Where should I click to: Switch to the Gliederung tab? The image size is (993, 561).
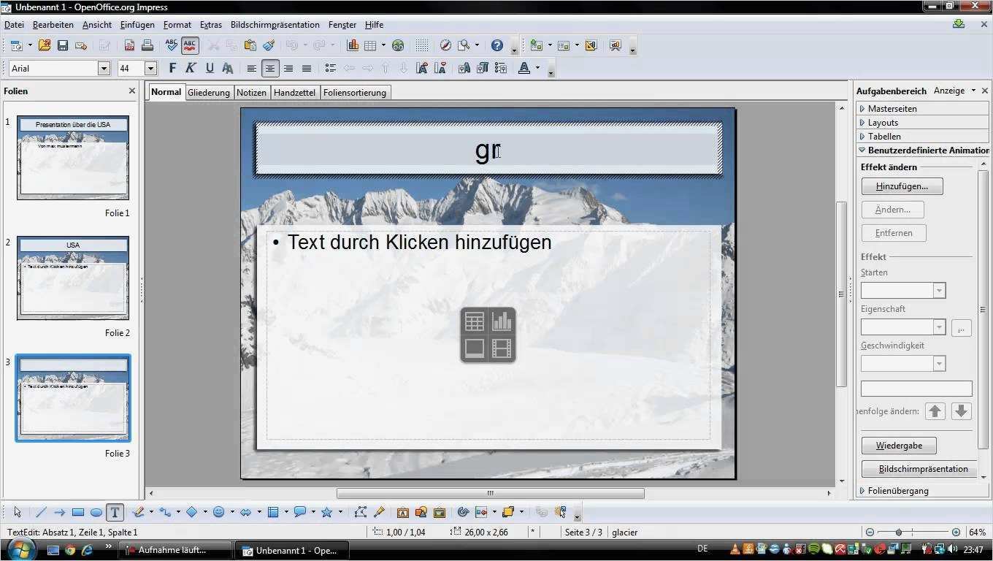coord(209,93)
